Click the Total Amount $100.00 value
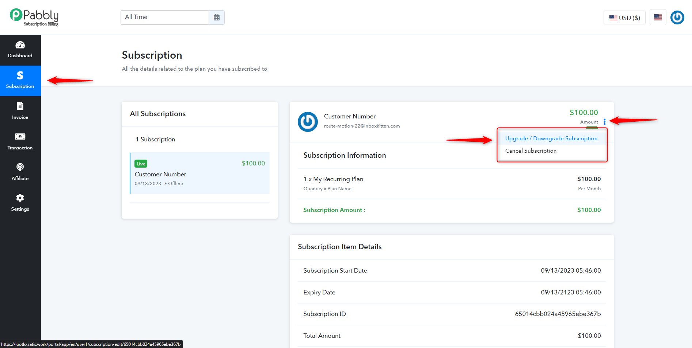692x348 pixels. click(x=589, y=336)
